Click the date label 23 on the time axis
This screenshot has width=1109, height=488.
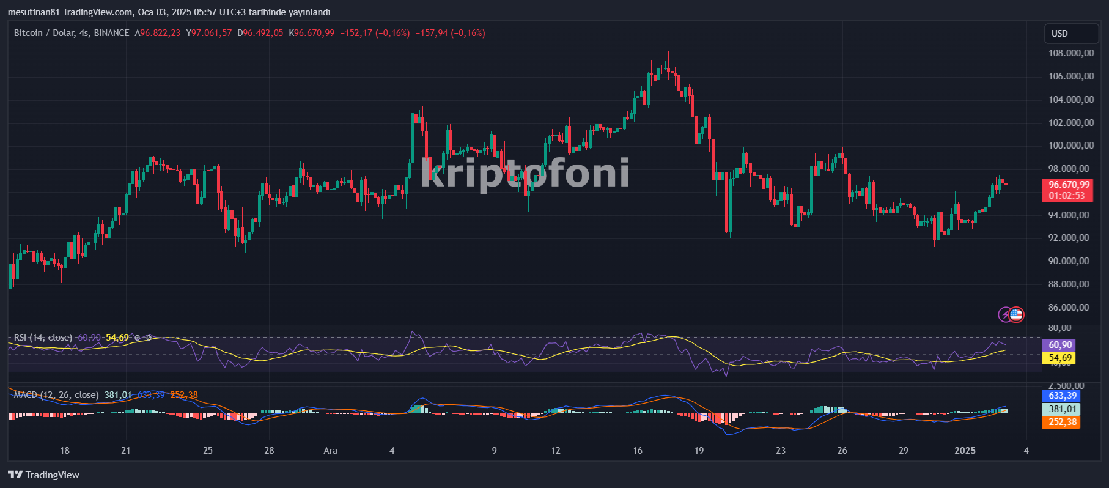[781, 451]
